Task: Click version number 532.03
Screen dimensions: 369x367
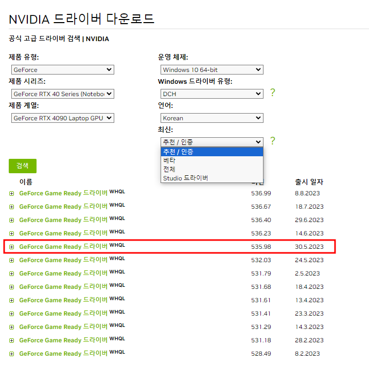Action: pyautogui.click(x=261, y=260)
